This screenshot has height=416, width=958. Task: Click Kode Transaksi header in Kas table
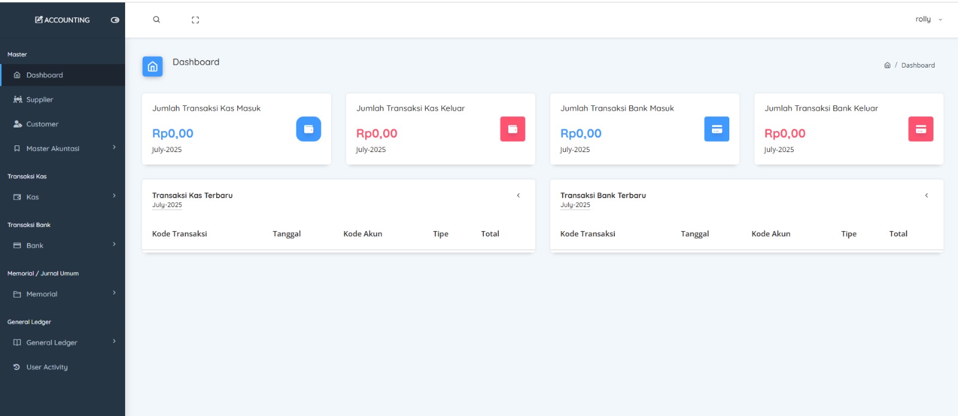pos(180,233)
